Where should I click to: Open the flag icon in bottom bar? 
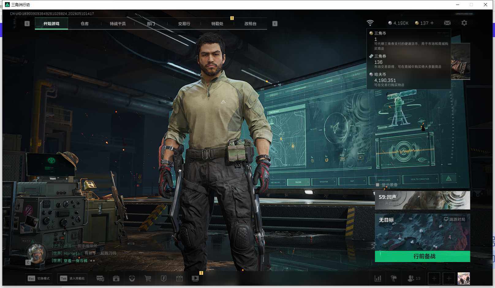point(394,278)
